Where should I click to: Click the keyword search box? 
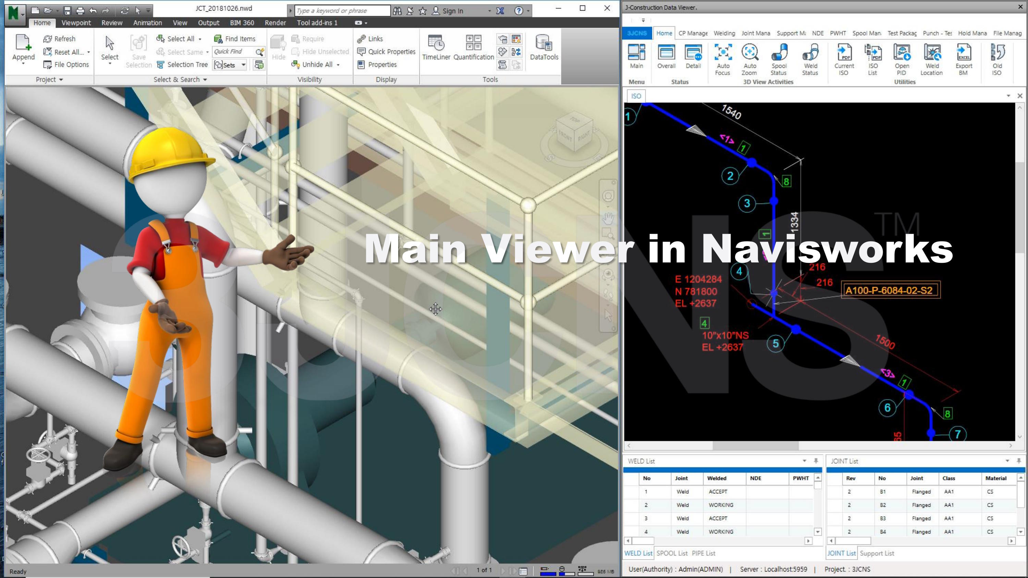click(342, 11)
